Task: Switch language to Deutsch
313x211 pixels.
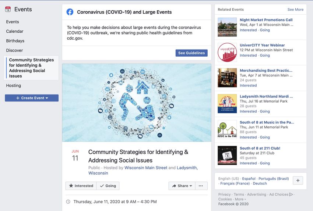Action: point(260,183)
